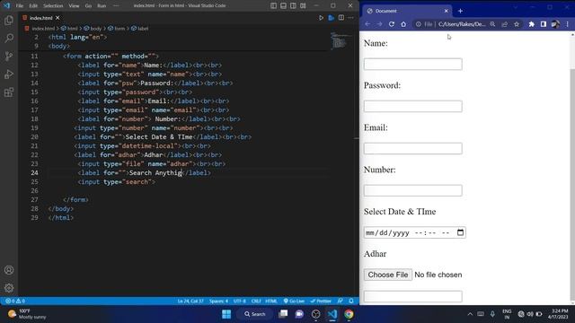This screenshot has width=575, height=323.
Task: Open the Run menu
Action: tap(102, 6)
